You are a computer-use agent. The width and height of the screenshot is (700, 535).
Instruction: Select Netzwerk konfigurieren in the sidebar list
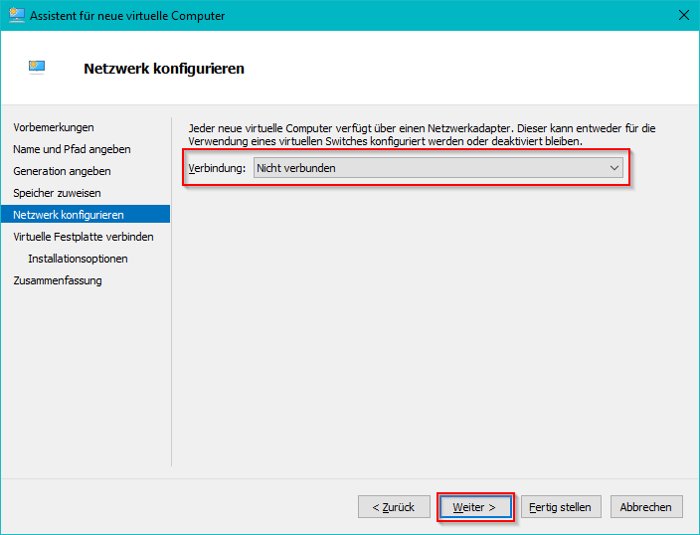tap(69, 215)
